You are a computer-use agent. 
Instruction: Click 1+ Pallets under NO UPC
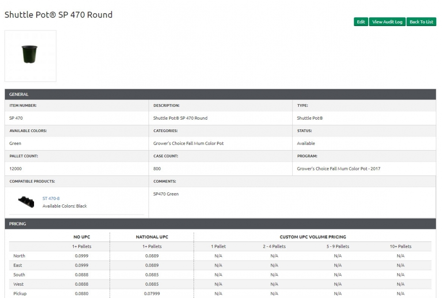click(82, 246)
